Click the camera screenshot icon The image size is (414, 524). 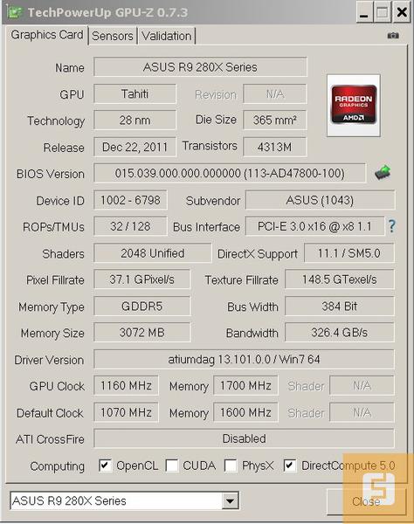tap(393, 36)
